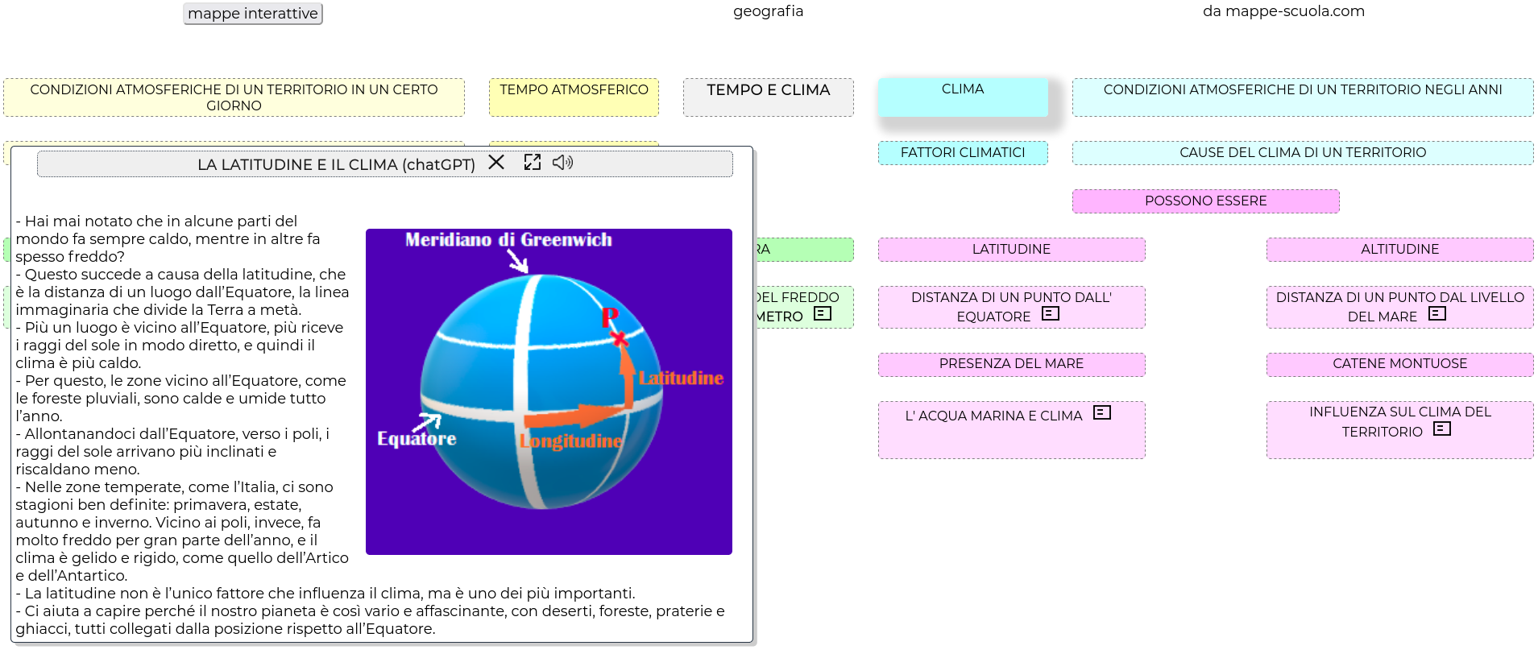Select the CLIMA node
Image resolution: width=1538 pixels, height=654 pixels.
[x=964, y=97]
